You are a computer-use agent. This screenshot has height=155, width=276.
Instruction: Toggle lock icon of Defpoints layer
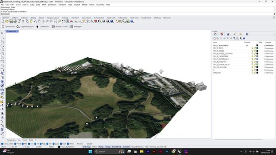tap(255, 73)
